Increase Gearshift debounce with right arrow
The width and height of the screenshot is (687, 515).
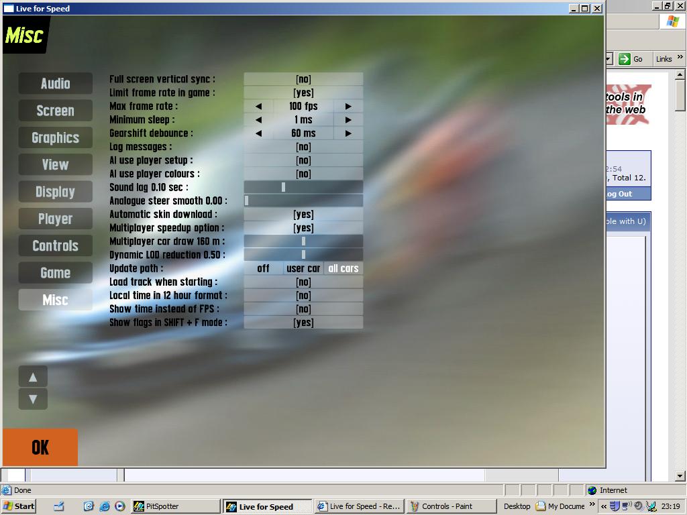click(348, 133)
